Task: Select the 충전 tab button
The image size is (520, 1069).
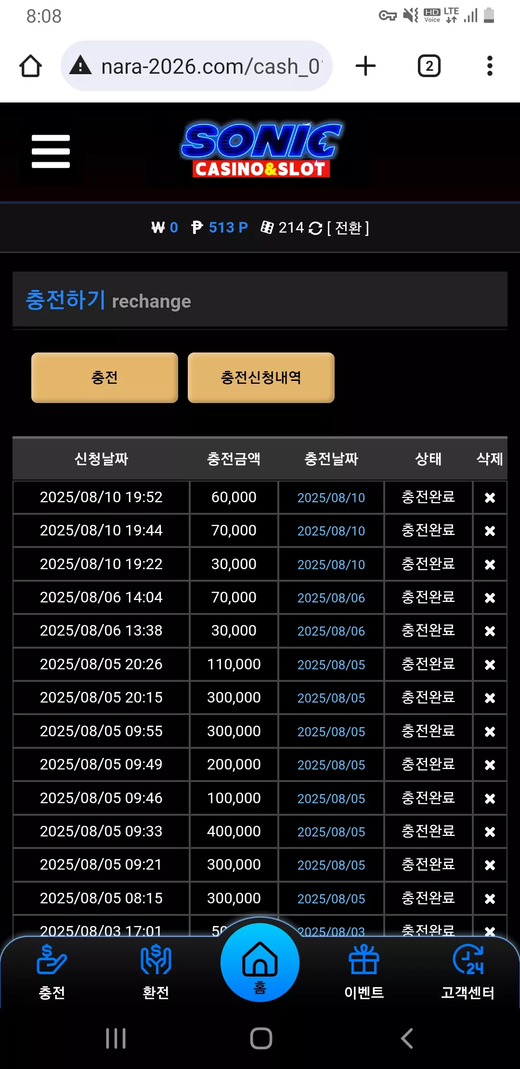Action: tap(104, 378)
